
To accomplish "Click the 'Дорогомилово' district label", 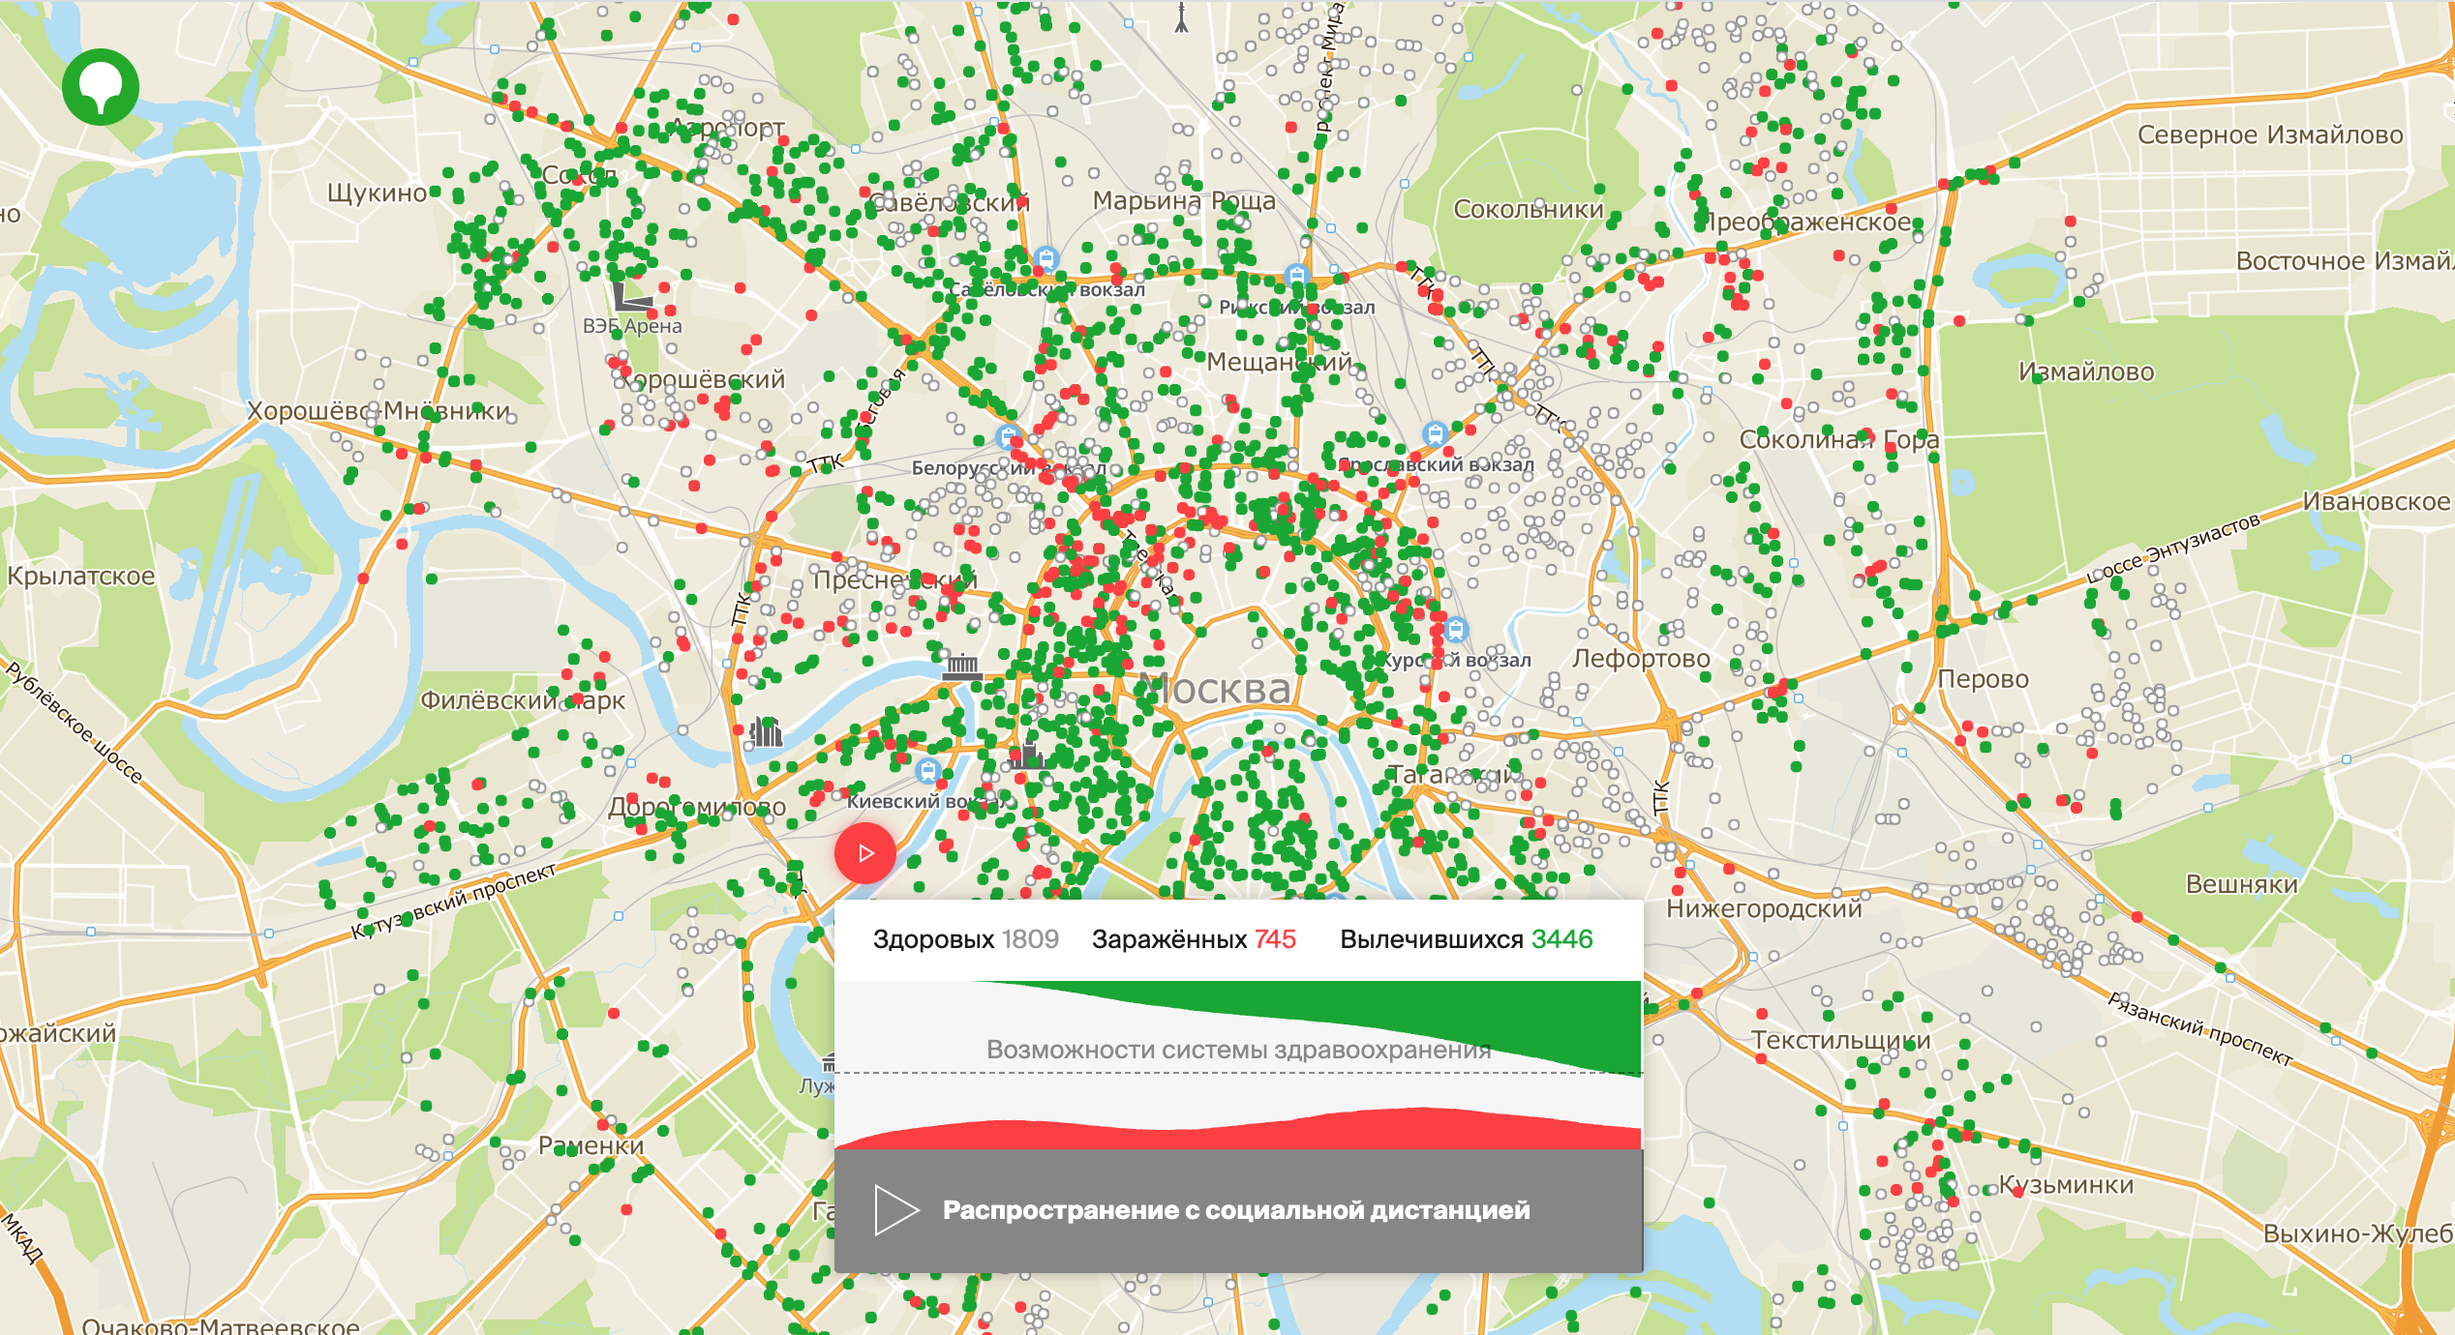I will (x=697, y=808).
